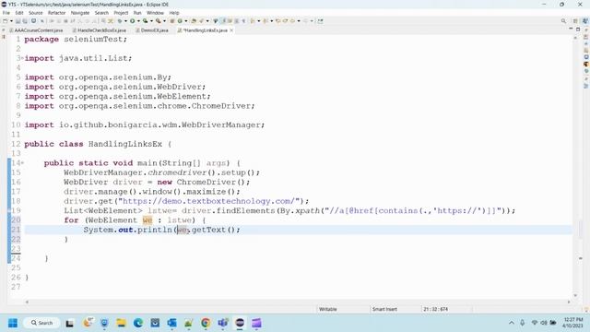Click the vertical scrollbar up arrow
This screenshot has width=590, height=332.
click(x=575, y=38)
